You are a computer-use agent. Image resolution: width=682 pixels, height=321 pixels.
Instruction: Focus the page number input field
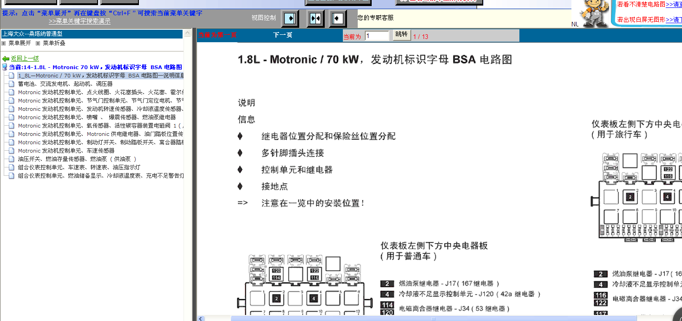(377, 36)
